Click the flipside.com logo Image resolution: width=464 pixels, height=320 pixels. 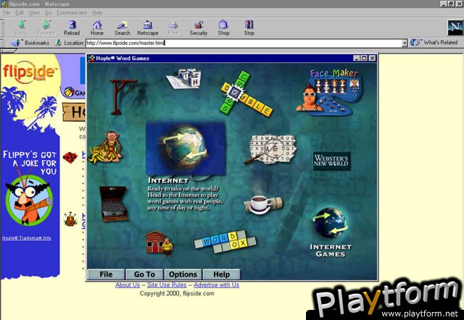pyautogui.click(x=29, y=72)
